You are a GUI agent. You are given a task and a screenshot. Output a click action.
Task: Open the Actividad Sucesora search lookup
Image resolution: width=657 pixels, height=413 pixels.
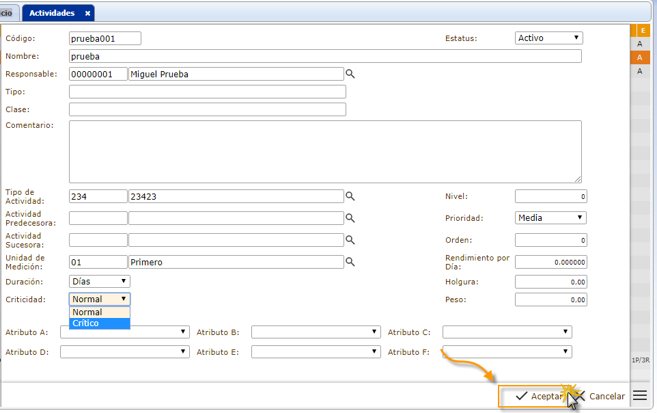click(x=350, y=240)
